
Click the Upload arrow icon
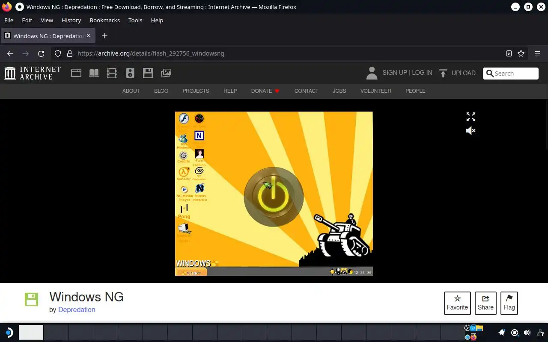[443, 73]
